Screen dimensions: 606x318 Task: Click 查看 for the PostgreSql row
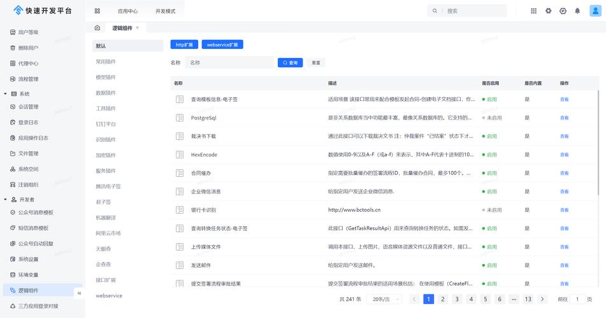tap(564, 118)
